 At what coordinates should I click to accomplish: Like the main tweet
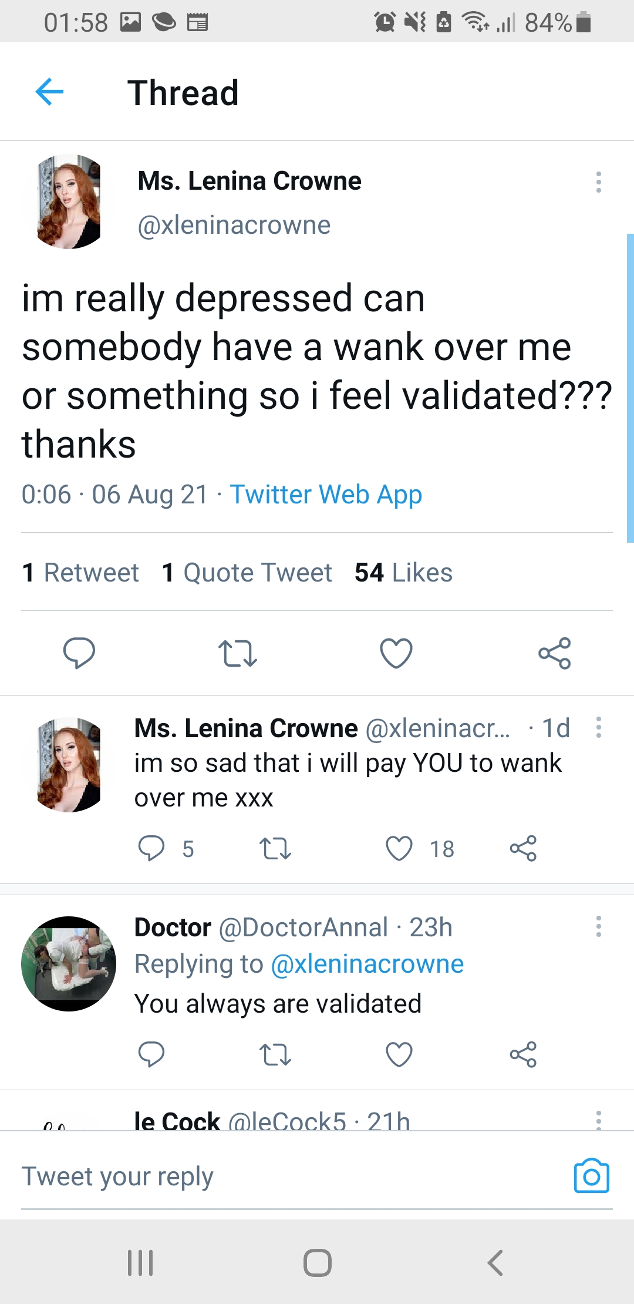(x=396, y=653)
